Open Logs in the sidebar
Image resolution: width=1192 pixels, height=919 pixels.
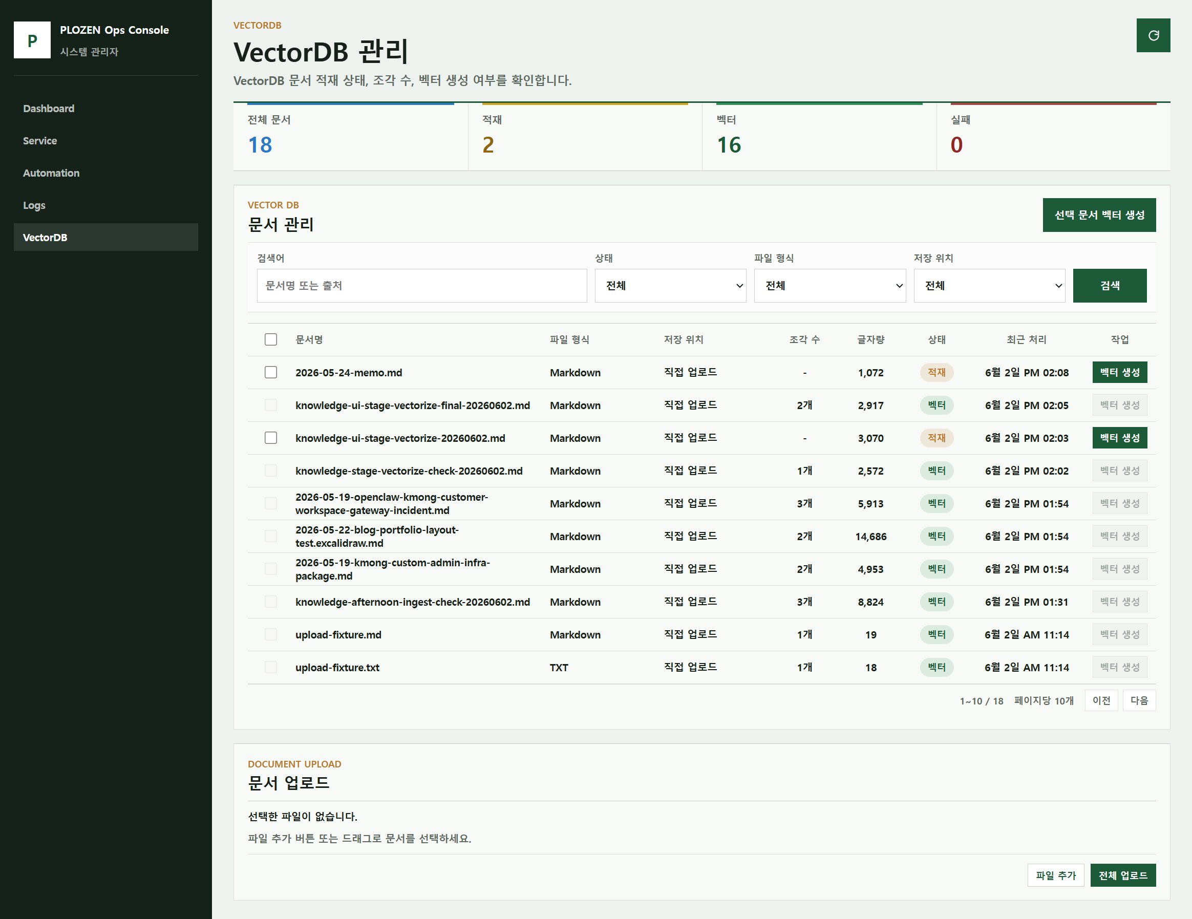coord(106,205)
